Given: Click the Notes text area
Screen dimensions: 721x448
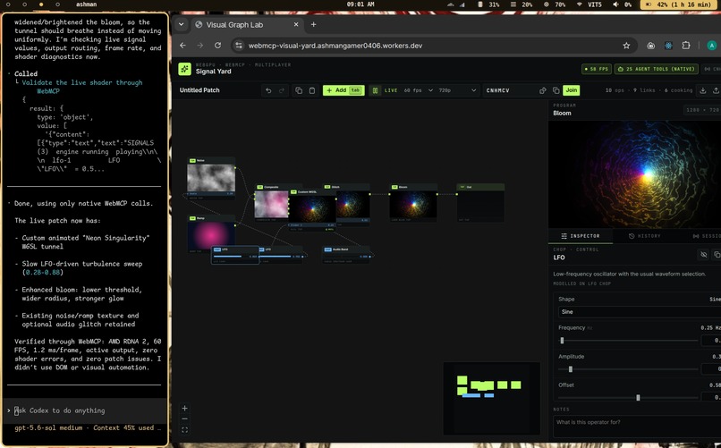Looking at the screenshot, I should point(637,427).
